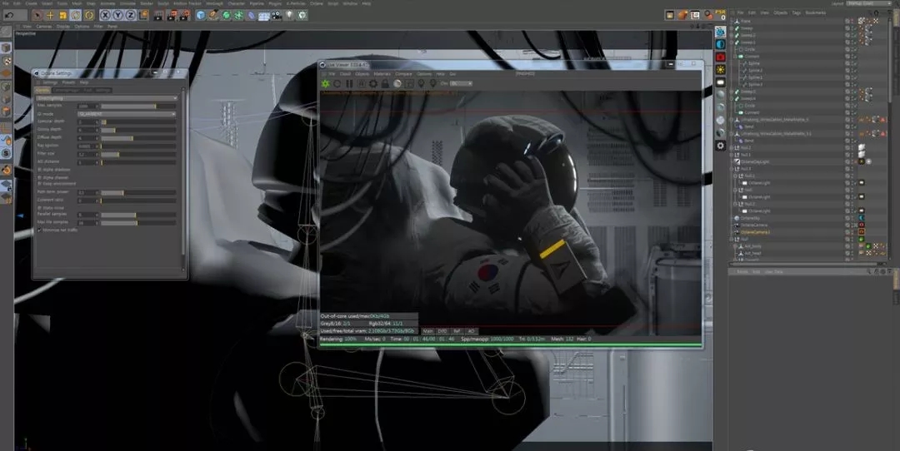This screenshot has height=451, width=900.
Task: Toggle the Alpha shadows checkbox
Action: click(x=40, y=170)
